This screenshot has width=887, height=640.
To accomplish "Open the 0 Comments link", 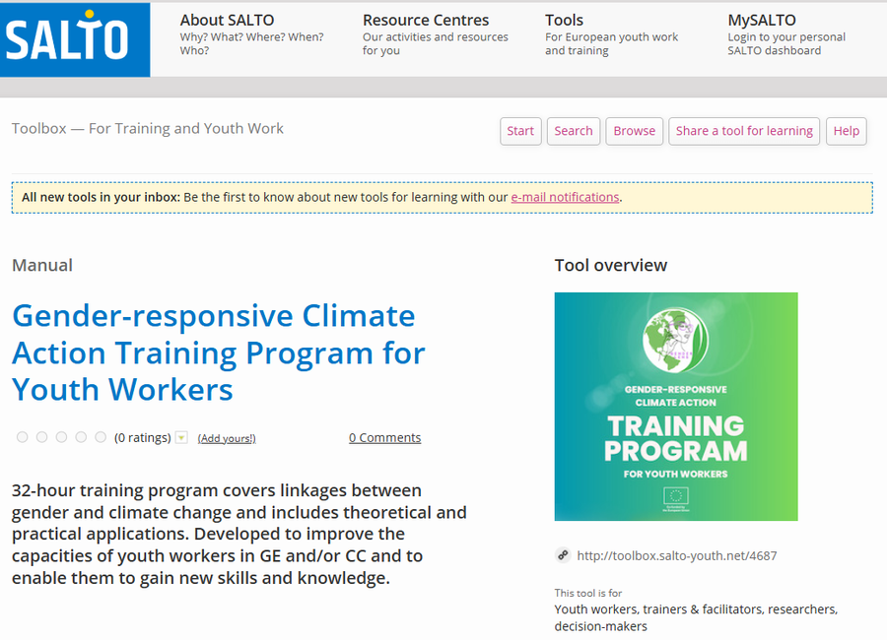I will [384, 437].
